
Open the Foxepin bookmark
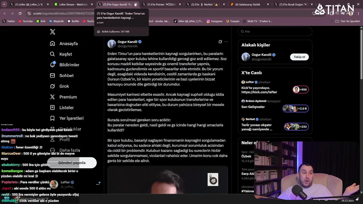pos(233,21)
